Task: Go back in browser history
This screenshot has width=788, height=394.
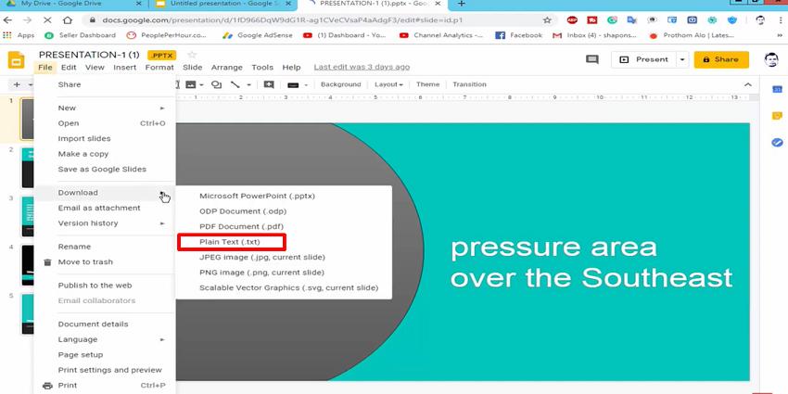Action: pyautogui.click(x=7, y=20)
